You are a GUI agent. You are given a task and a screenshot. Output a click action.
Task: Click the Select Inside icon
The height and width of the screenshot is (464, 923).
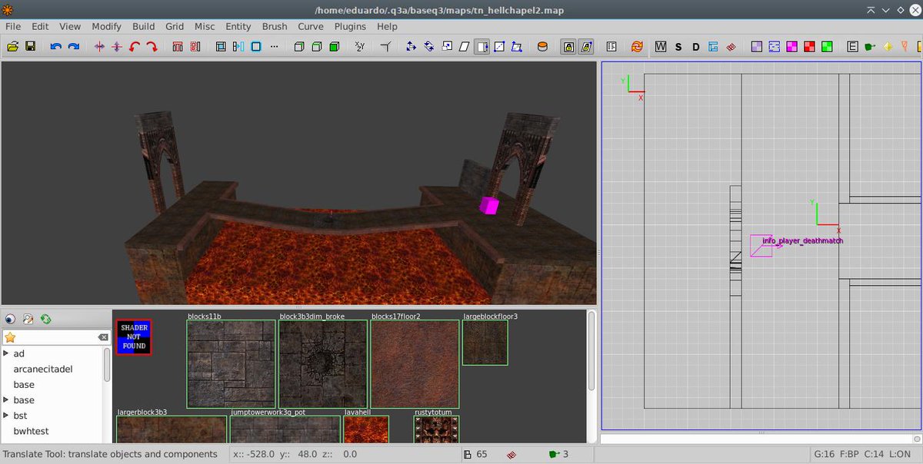click(x=195, y=47)
